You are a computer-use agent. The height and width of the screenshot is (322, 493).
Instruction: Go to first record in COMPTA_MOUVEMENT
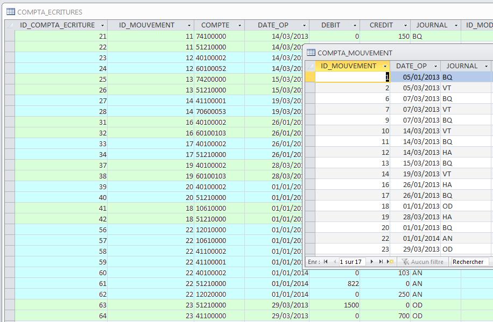click(x=326, y=262)
